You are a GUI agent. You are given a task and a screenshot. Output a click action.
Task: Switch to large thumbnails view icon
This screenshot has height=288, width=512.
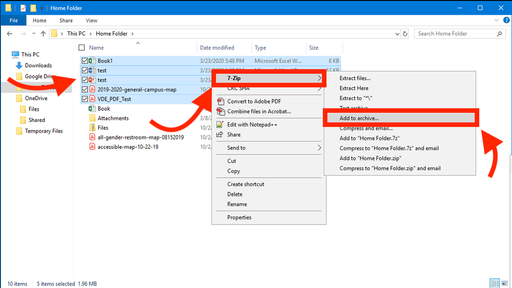(x=503, y=283)
